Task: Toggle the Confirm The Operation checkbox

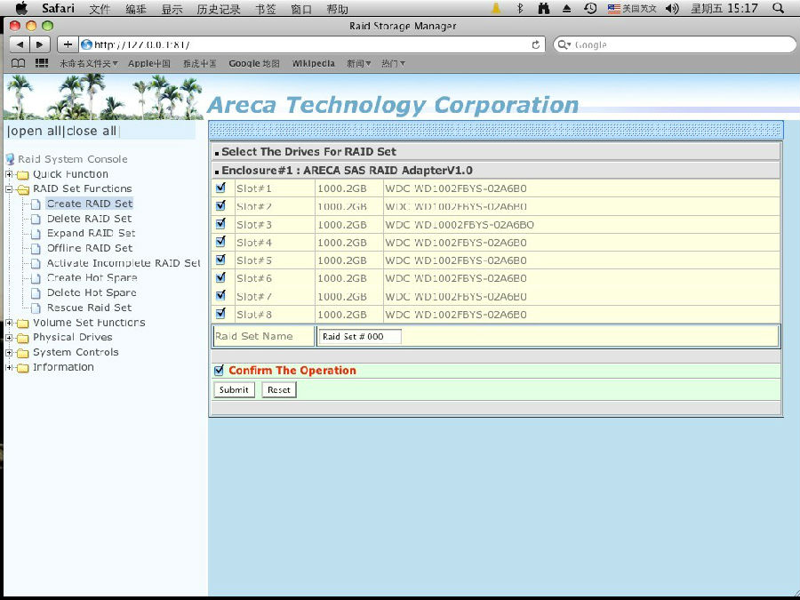Action: tap(219, 371)
